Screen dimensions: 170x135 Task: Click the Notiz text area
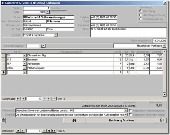(129, 32)
